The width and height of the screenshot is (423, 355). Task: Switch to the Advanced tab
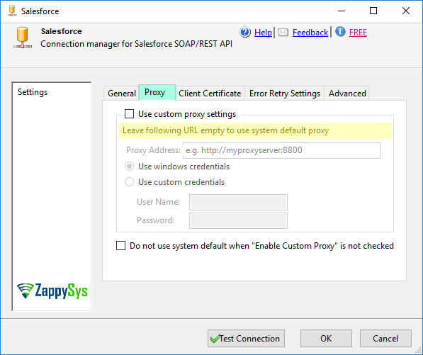[x=347, y=94]
